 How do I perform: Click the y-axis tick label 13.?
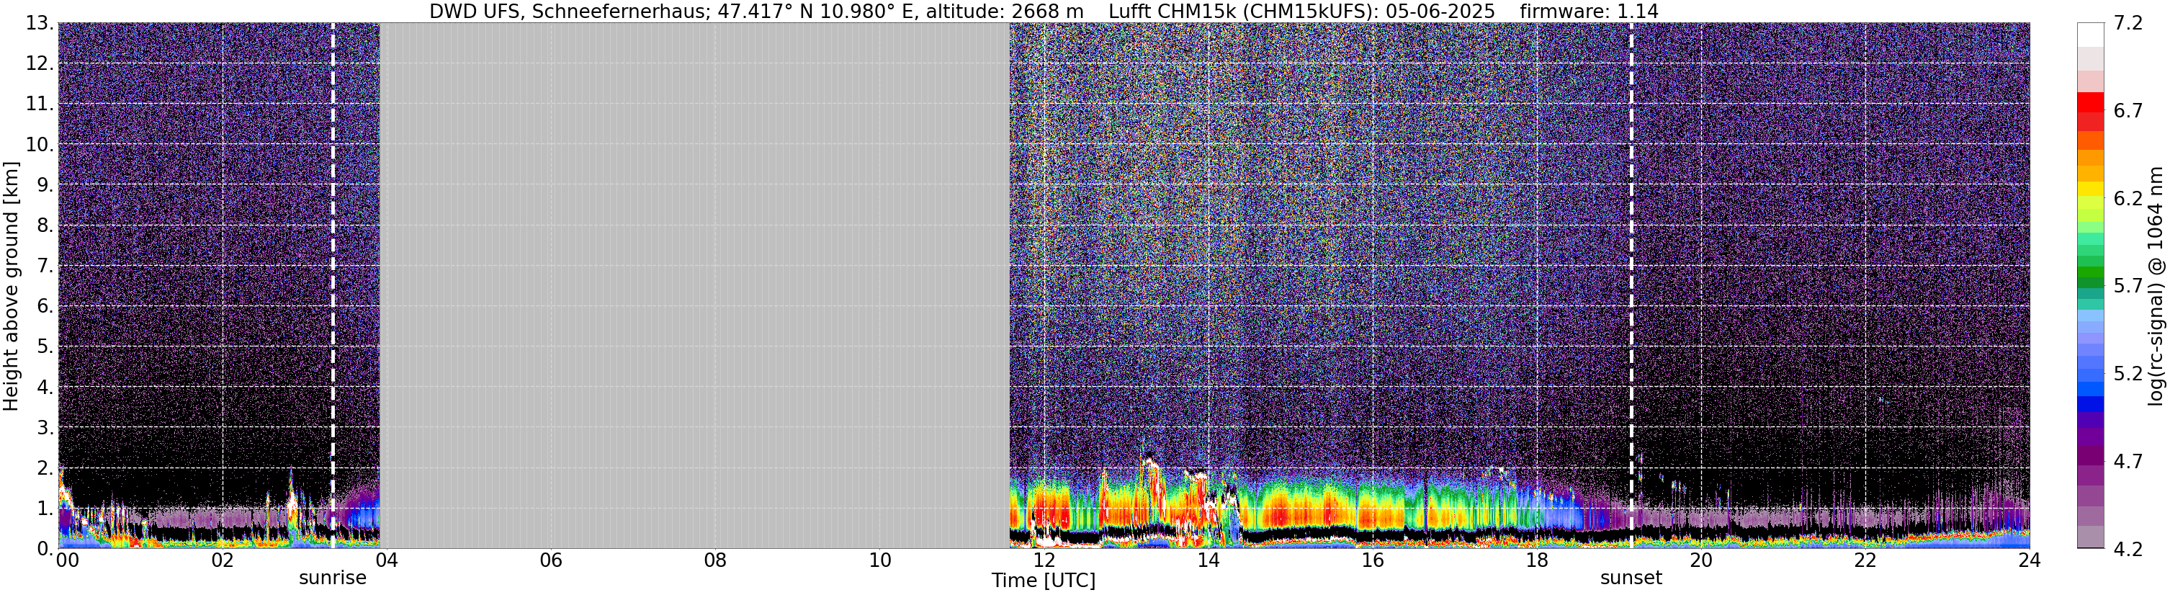click(x=40, y=24)
